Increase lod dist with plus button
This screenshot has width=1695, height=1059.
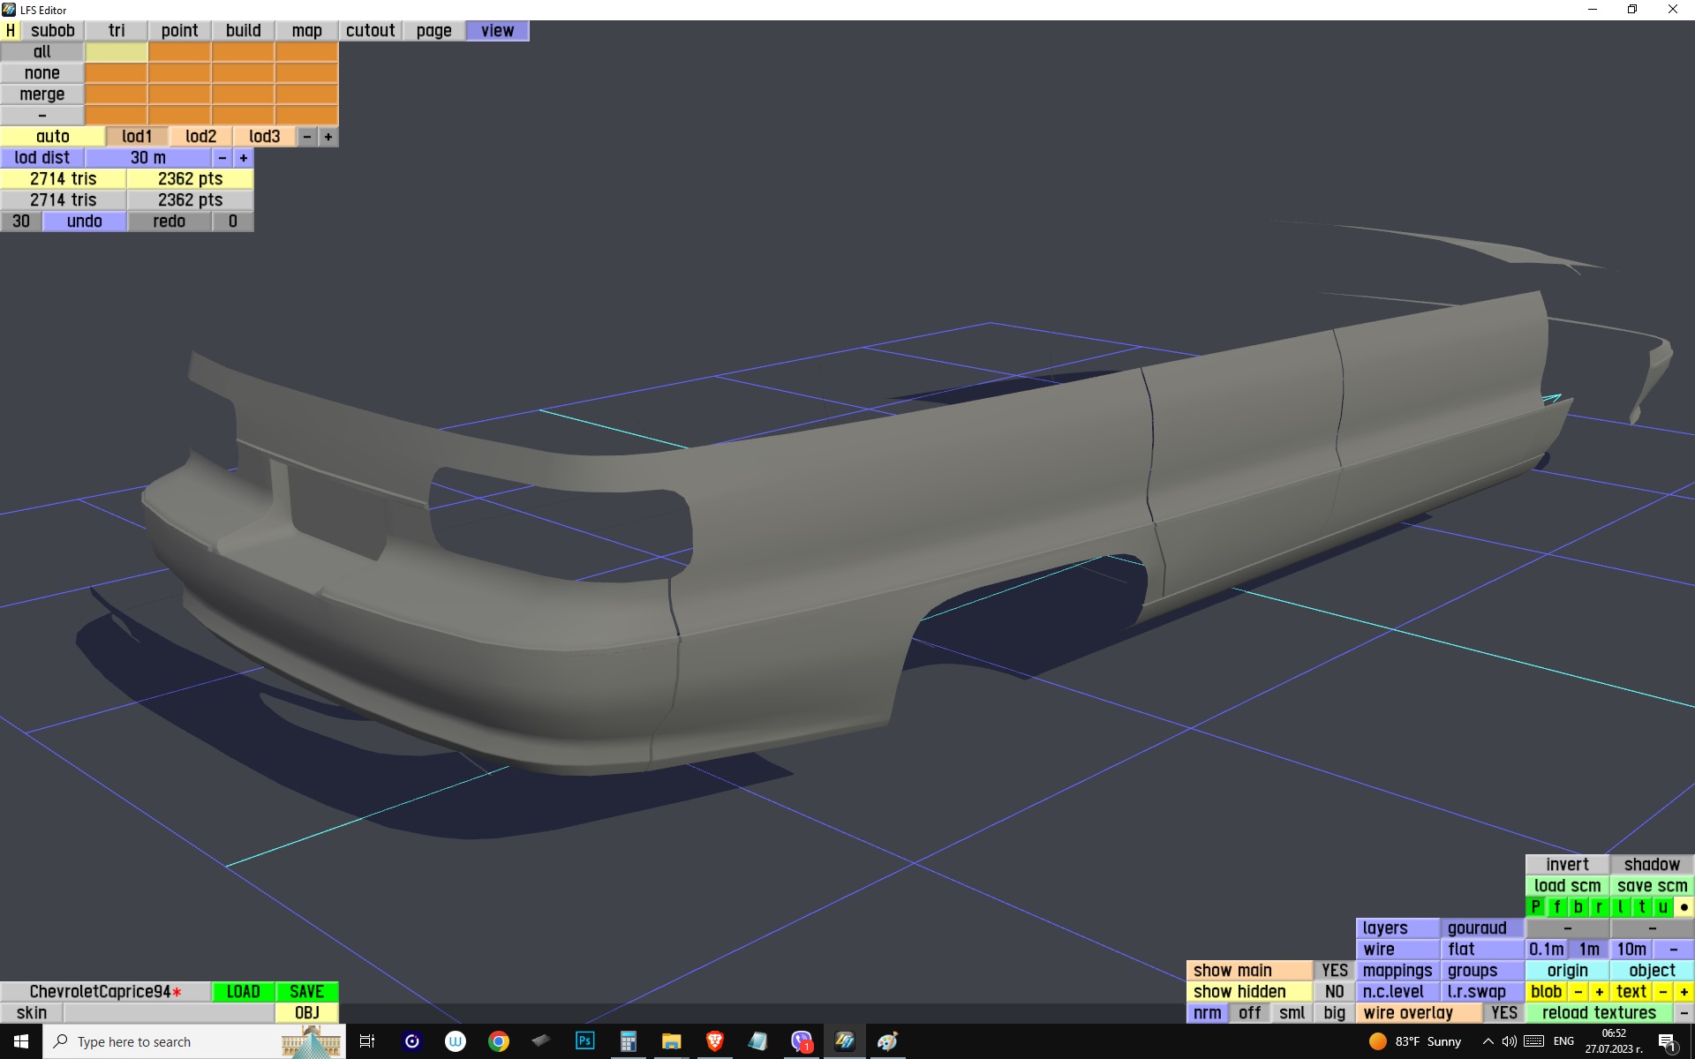point(244,158)
